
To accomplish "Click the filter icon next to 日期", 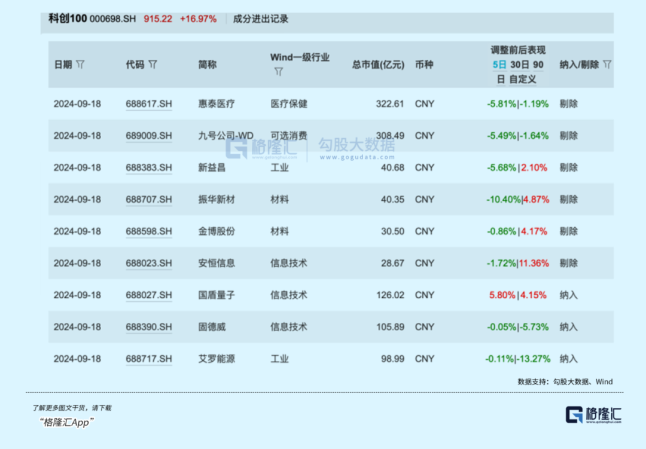I will click(80, 65).
